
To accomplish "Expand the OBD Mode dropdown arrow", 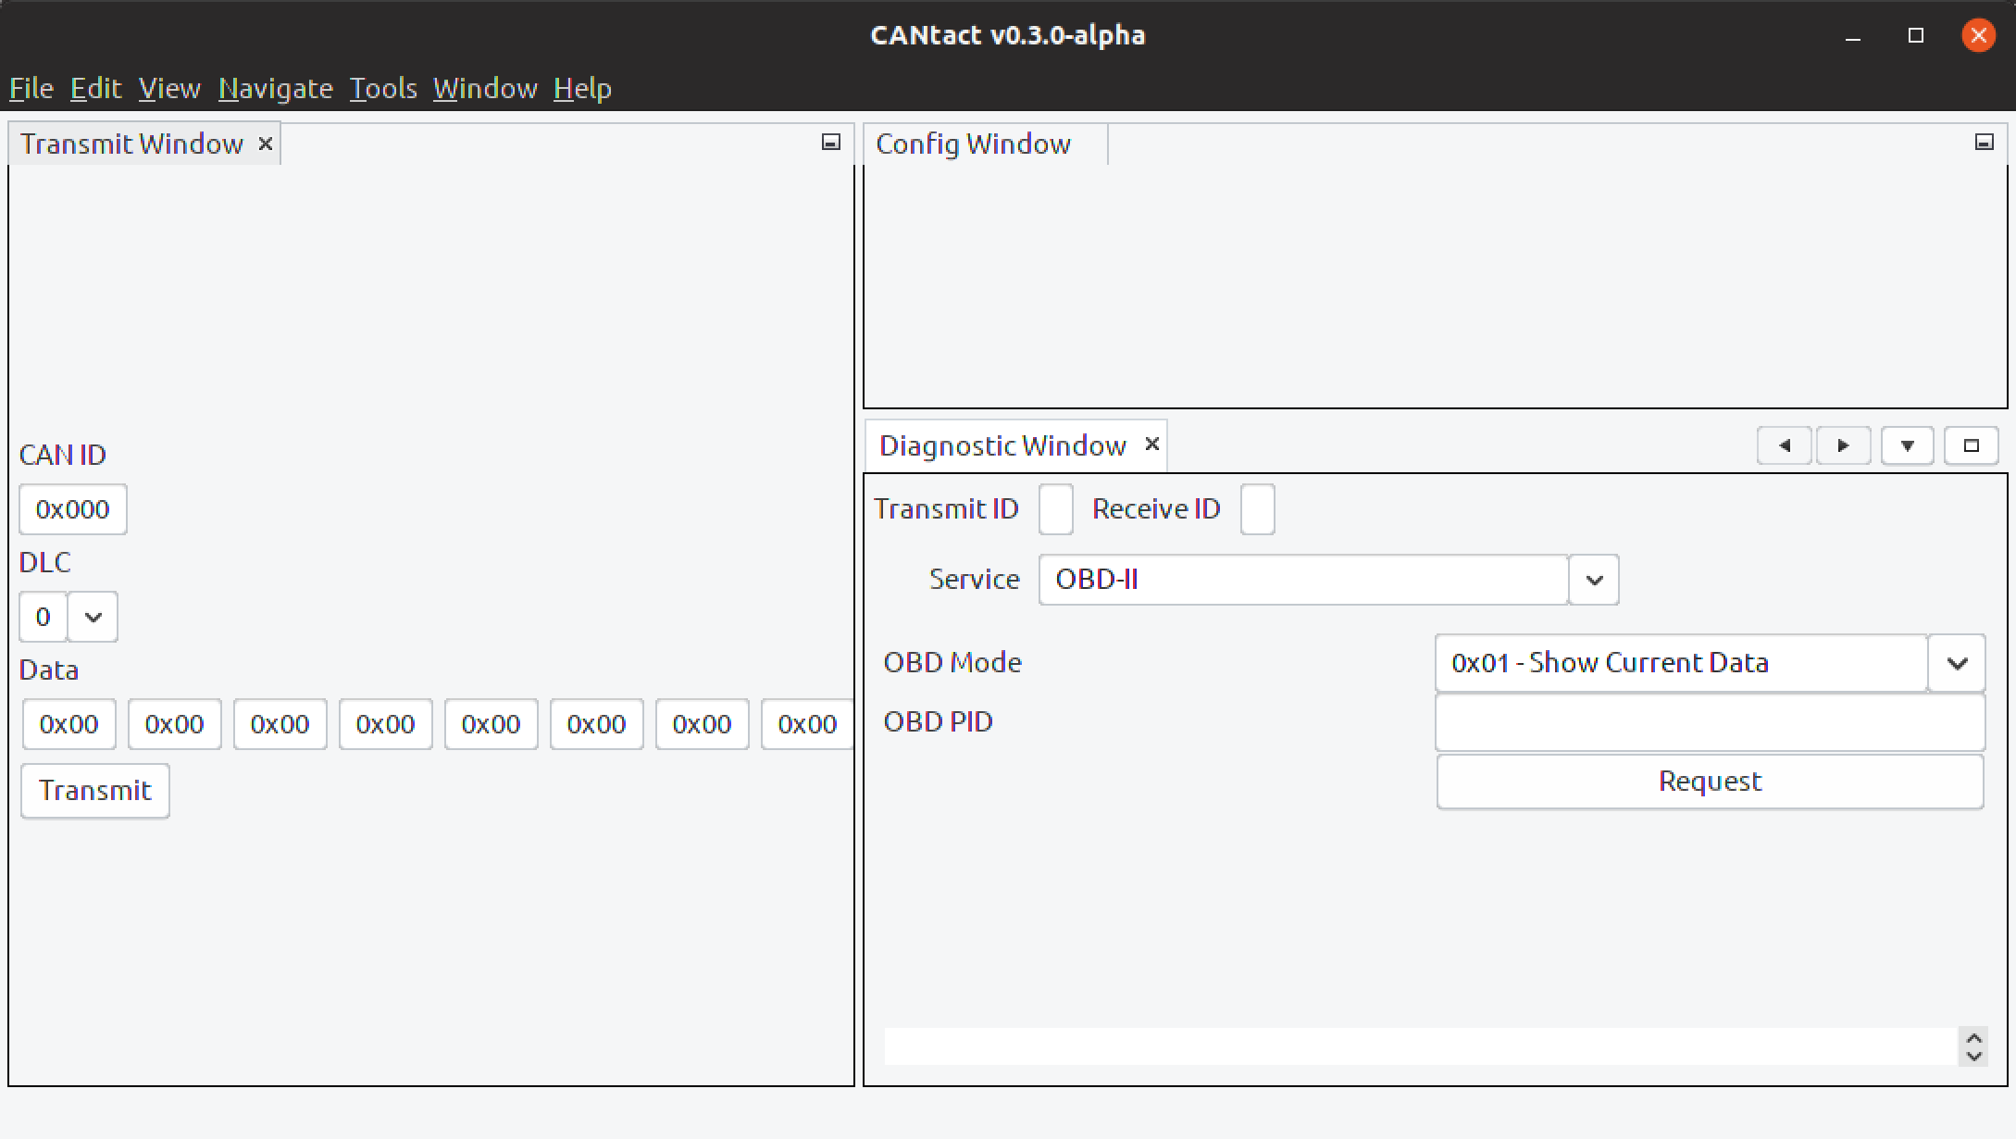I will point(1957,663).
